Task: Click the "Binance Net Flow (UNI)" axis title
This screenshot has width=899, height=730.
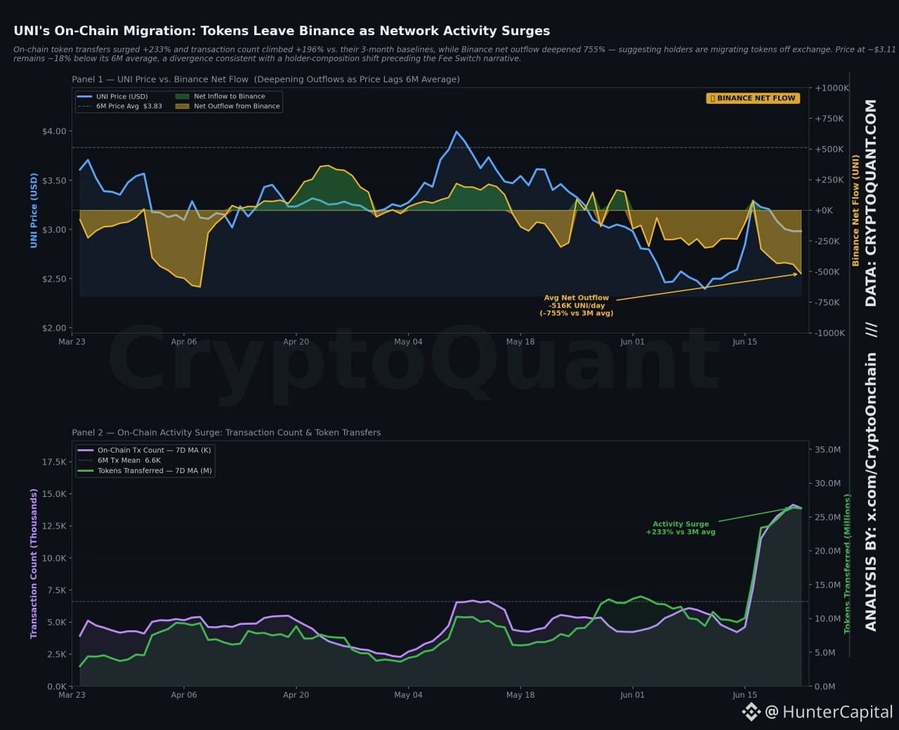Action: point(855,211)
